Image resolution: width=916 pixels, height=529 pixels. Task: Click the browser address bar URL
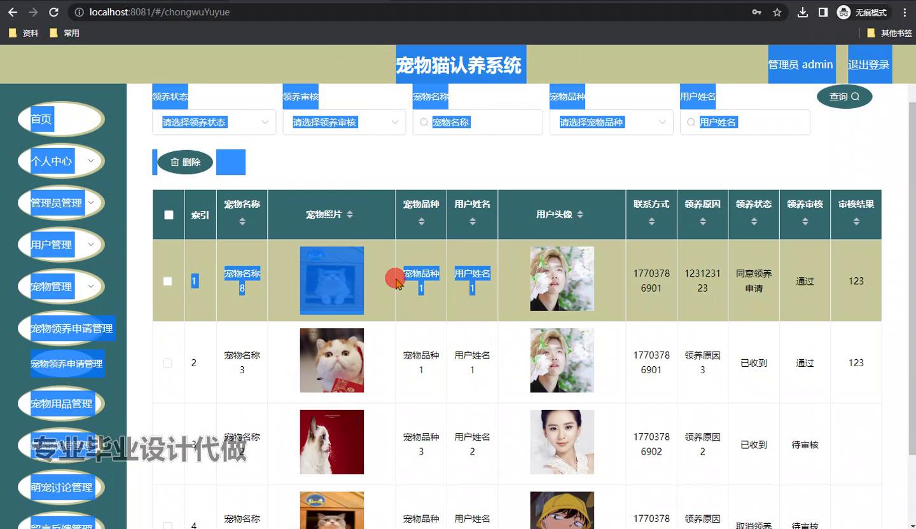(160, 12)
